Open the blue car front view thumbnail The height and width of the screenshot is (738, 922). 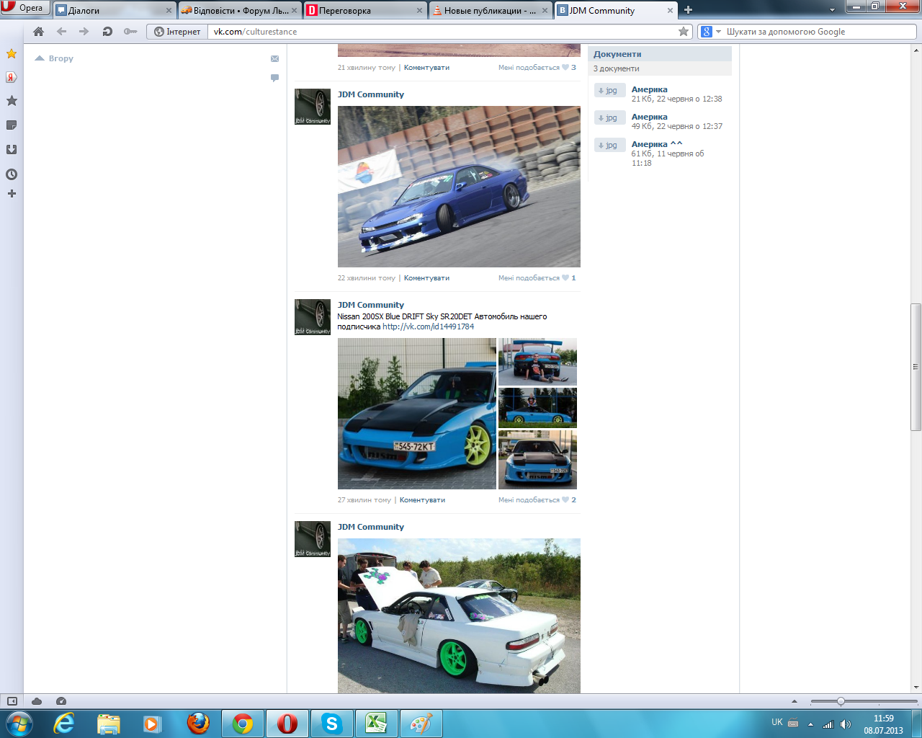click(x=537, y=460)
